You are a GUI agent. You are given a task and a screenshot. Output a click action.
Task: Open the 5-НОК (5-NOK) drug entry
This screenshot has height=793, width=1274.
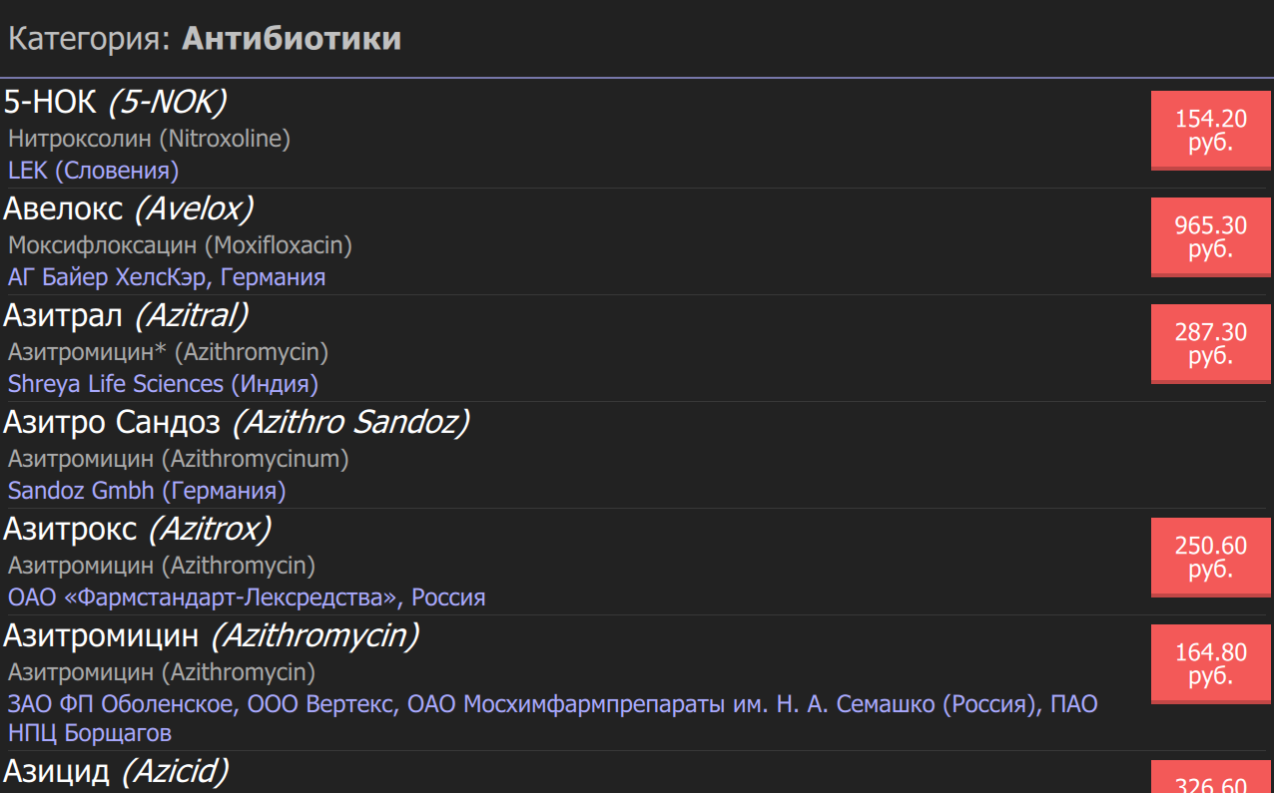pyautogui.click(x=115, y=102)
